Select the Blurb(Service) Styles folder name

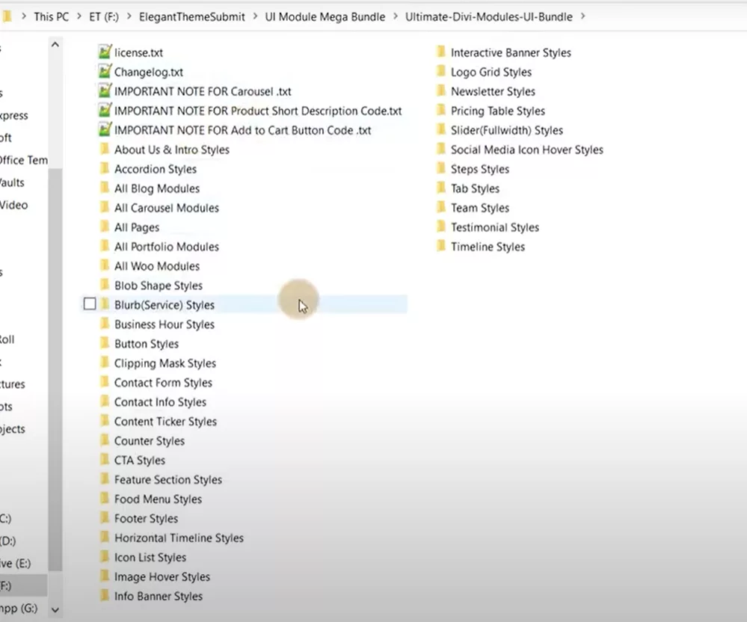165,305
